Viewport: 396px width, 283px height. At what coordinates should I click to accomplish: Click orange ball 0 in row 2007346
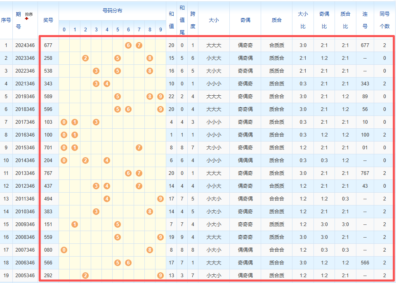(64, 250)
